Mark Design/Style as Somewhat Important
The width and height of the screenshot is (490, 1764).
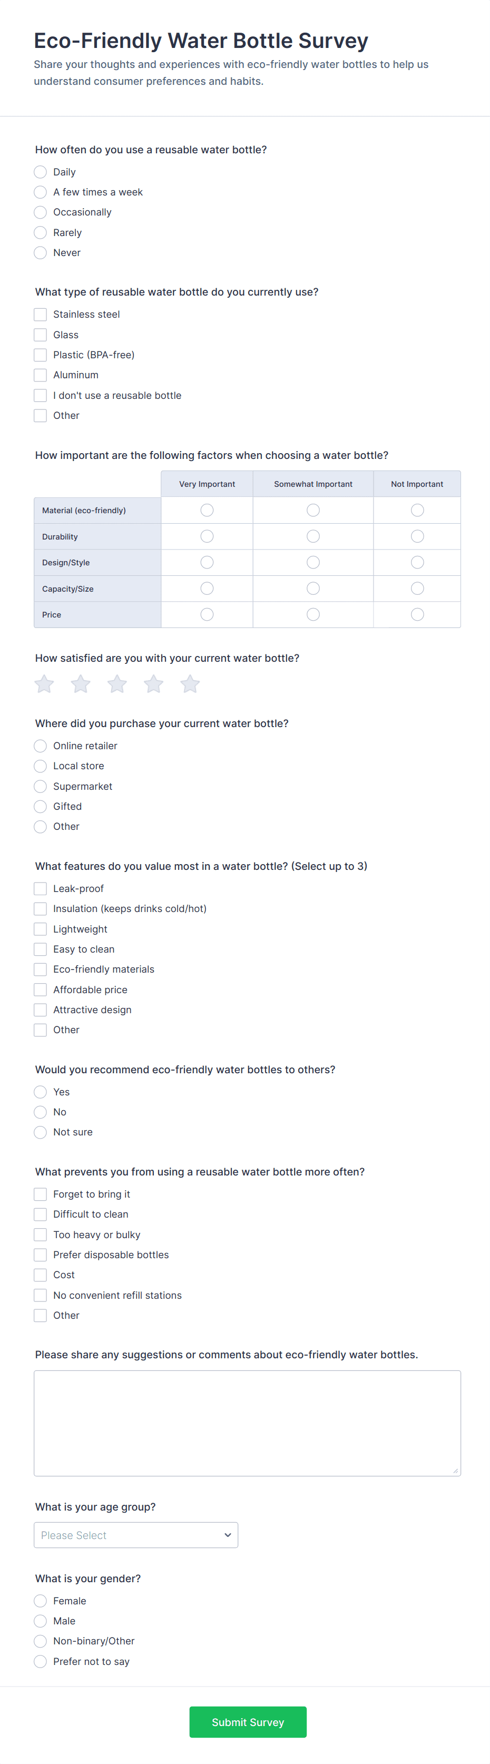pos(313,562)
